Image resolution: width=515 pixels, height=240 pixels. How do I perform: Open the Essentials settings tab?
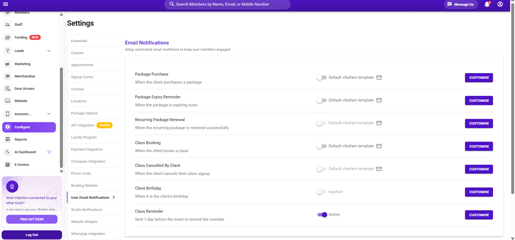(94, 41)
